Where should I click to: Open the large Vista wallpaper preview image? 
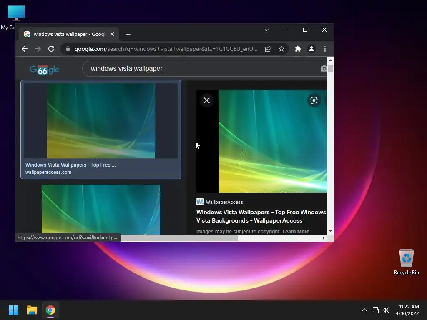(273, 141)
